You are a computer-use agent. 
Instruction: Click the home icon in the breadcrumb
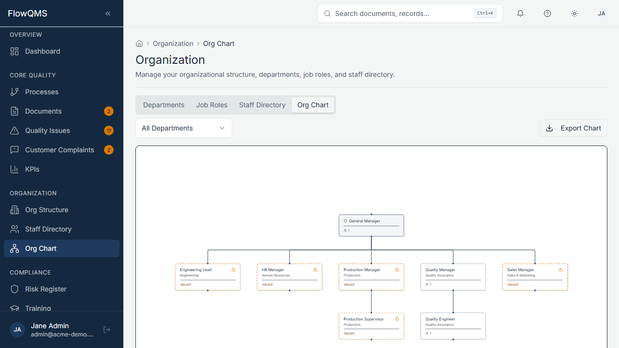[x=139, y=43]
